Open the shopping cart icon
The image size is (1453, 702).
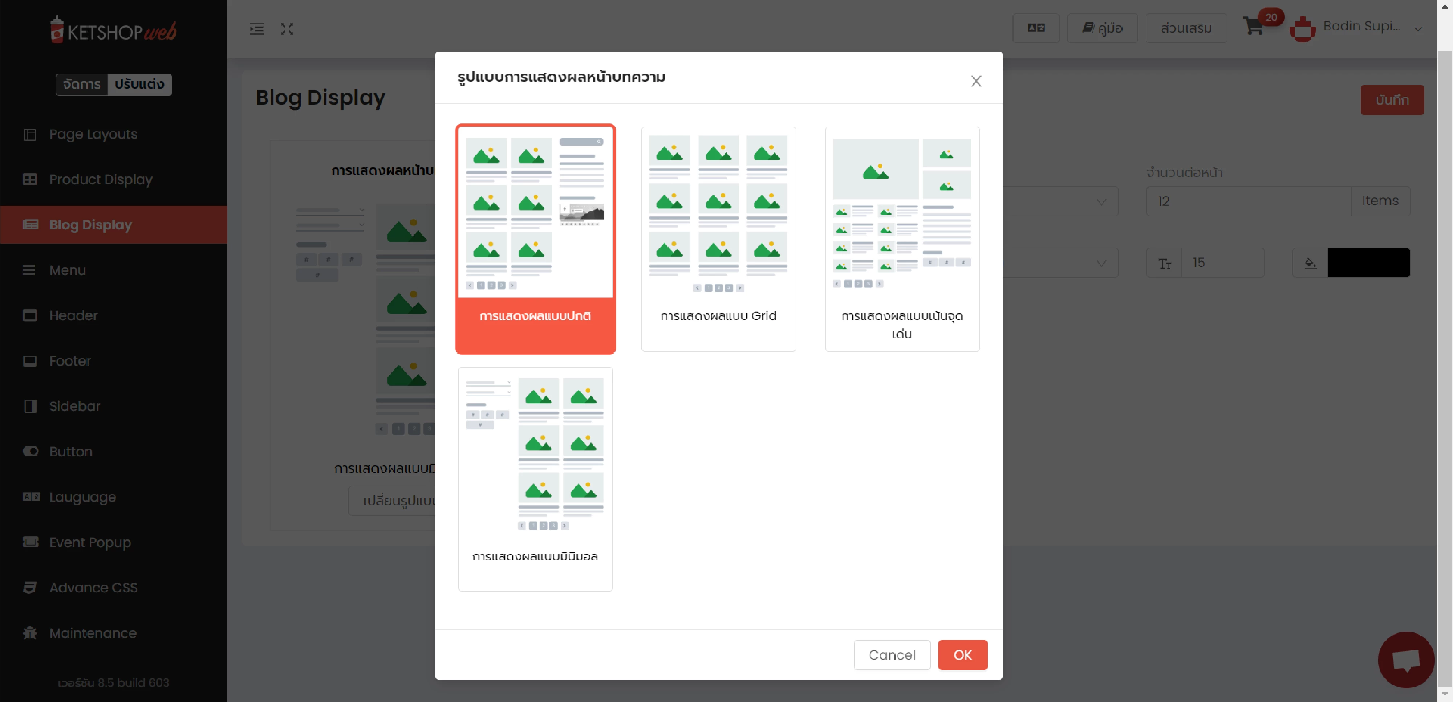pyautogui.click(x=1253, y=26)
